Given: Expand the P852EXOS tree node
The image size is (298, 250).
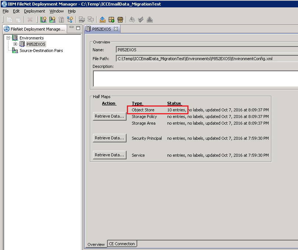Looking at the screenshot, I should 15,43.
